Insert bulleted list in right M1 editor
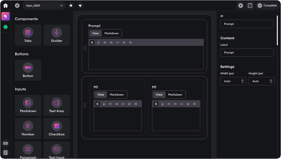281x159 pixels. (195, 104)
